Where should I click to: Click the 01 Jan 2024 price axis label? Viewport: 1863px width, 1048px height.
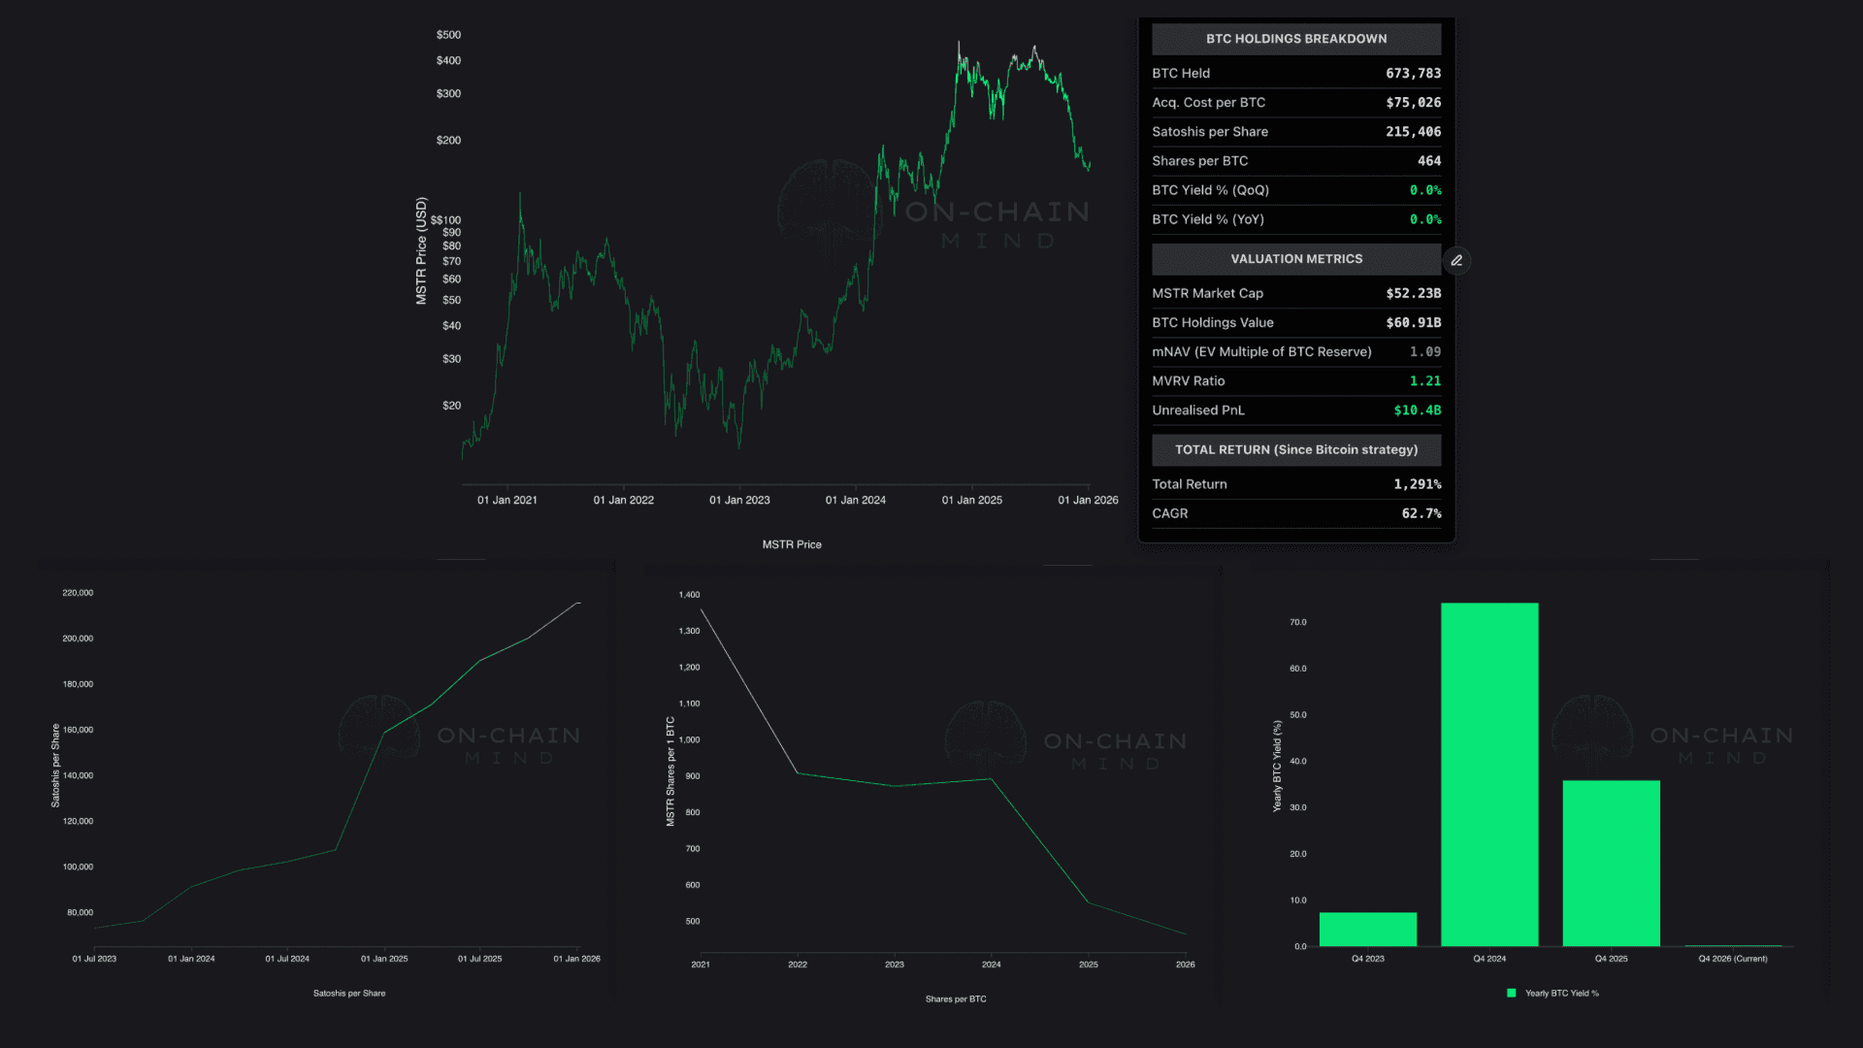pos(855,500)
